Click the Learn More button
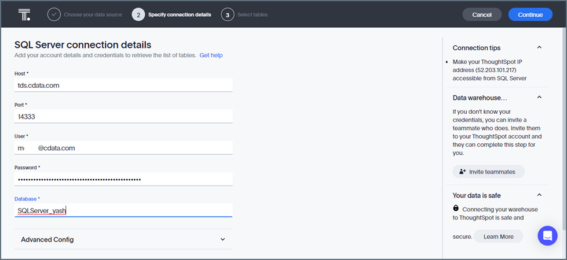The image size is (567, 260). 499,236
